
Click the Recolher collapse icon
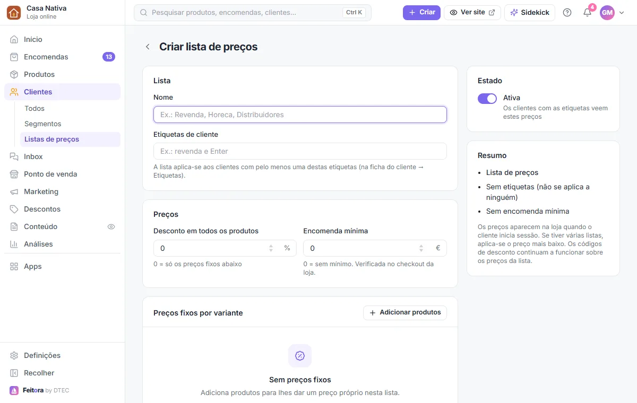click(14, 373)
